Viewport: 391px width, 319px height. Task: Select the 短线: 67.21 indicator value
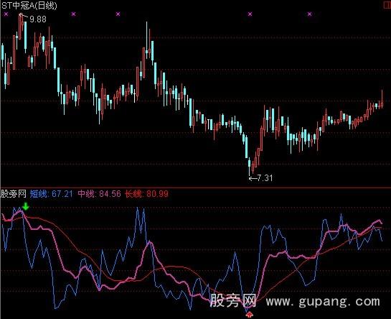(52, 194)
